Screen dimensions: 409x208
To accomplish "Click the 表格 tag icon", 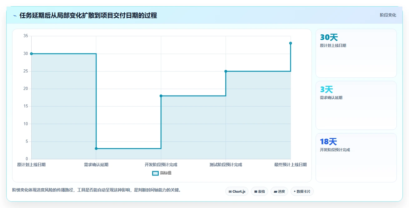I will (256, 191).
